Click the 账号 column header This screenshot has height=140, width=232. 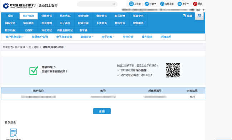[x=103, y=91]
